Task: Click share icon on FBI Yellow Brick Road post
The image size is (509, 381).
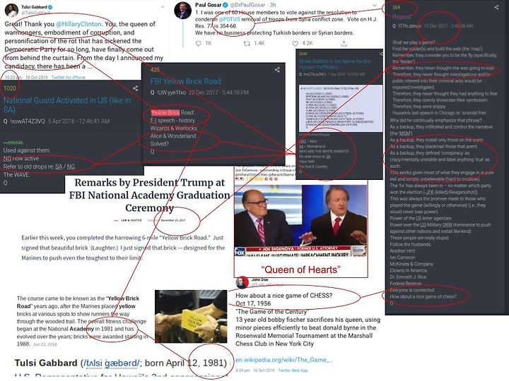Action: [277, 70]
